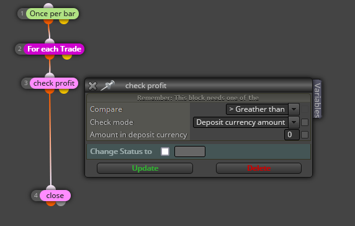Viewport: 355px width, 226px height.
Task: Click orange output connector of For each Trade
Action: 50,57
